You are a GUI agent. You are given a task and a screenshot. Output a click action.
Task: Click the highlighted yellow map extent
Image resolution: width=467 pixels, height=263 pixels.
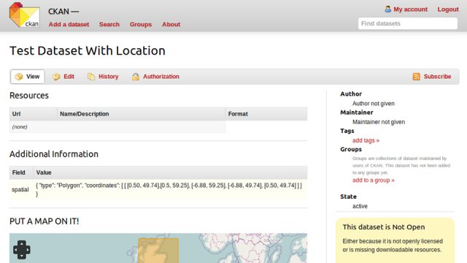[x=158, y=251]
